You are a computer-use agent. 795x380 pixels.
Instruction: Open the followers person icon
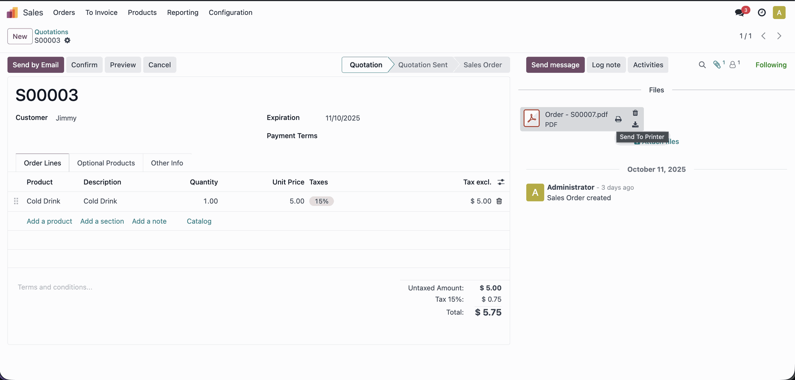(733, 65)
